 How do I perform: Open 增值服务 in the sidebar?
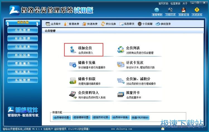click(23, 64)
